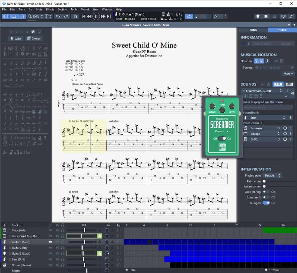
Task: Add a new sound with the SOUNDS plus
Action: pos(263,84)
